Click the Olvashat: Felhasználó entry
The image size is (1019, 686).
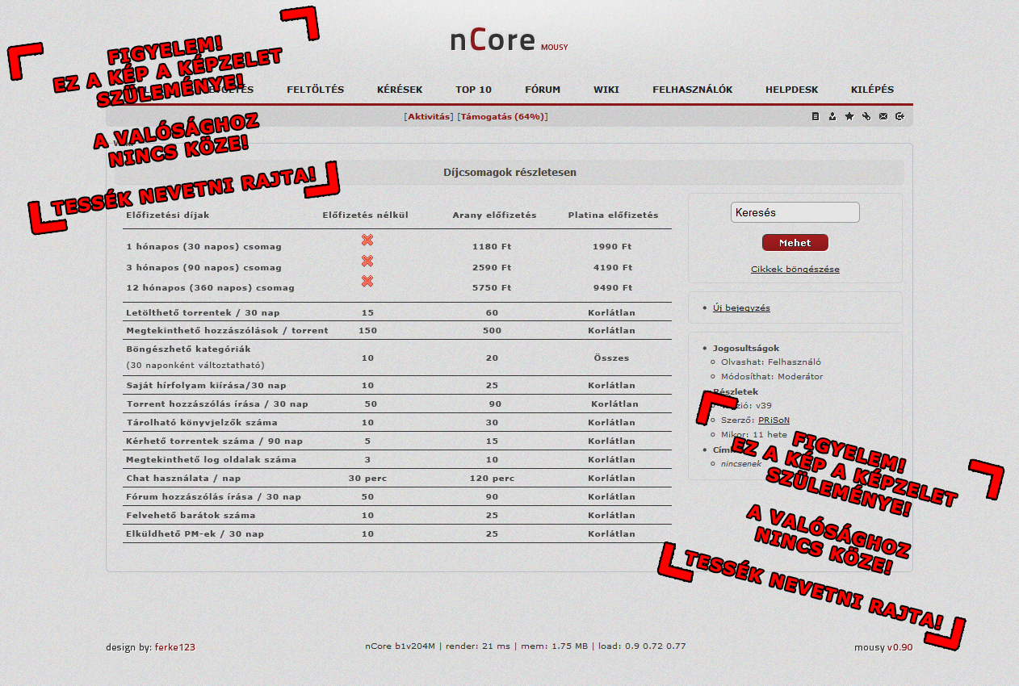(x=771, y=362)
